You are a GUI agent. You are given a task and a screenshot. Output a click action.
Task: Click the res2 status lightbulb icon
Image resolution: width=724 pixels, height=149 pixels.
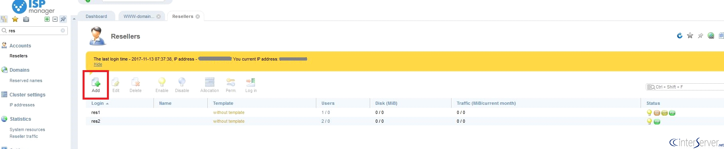[x=649, y=122]
